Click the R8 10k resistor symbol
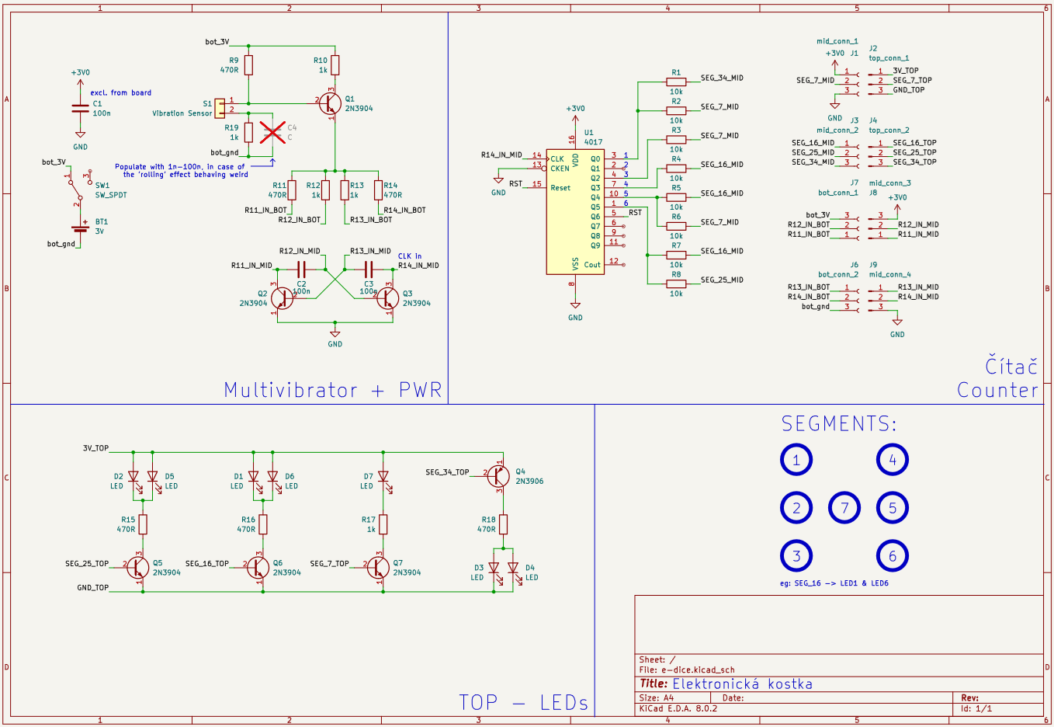Image resolution: width=1054 pixels, height=727 pixels. pos(676,283)
